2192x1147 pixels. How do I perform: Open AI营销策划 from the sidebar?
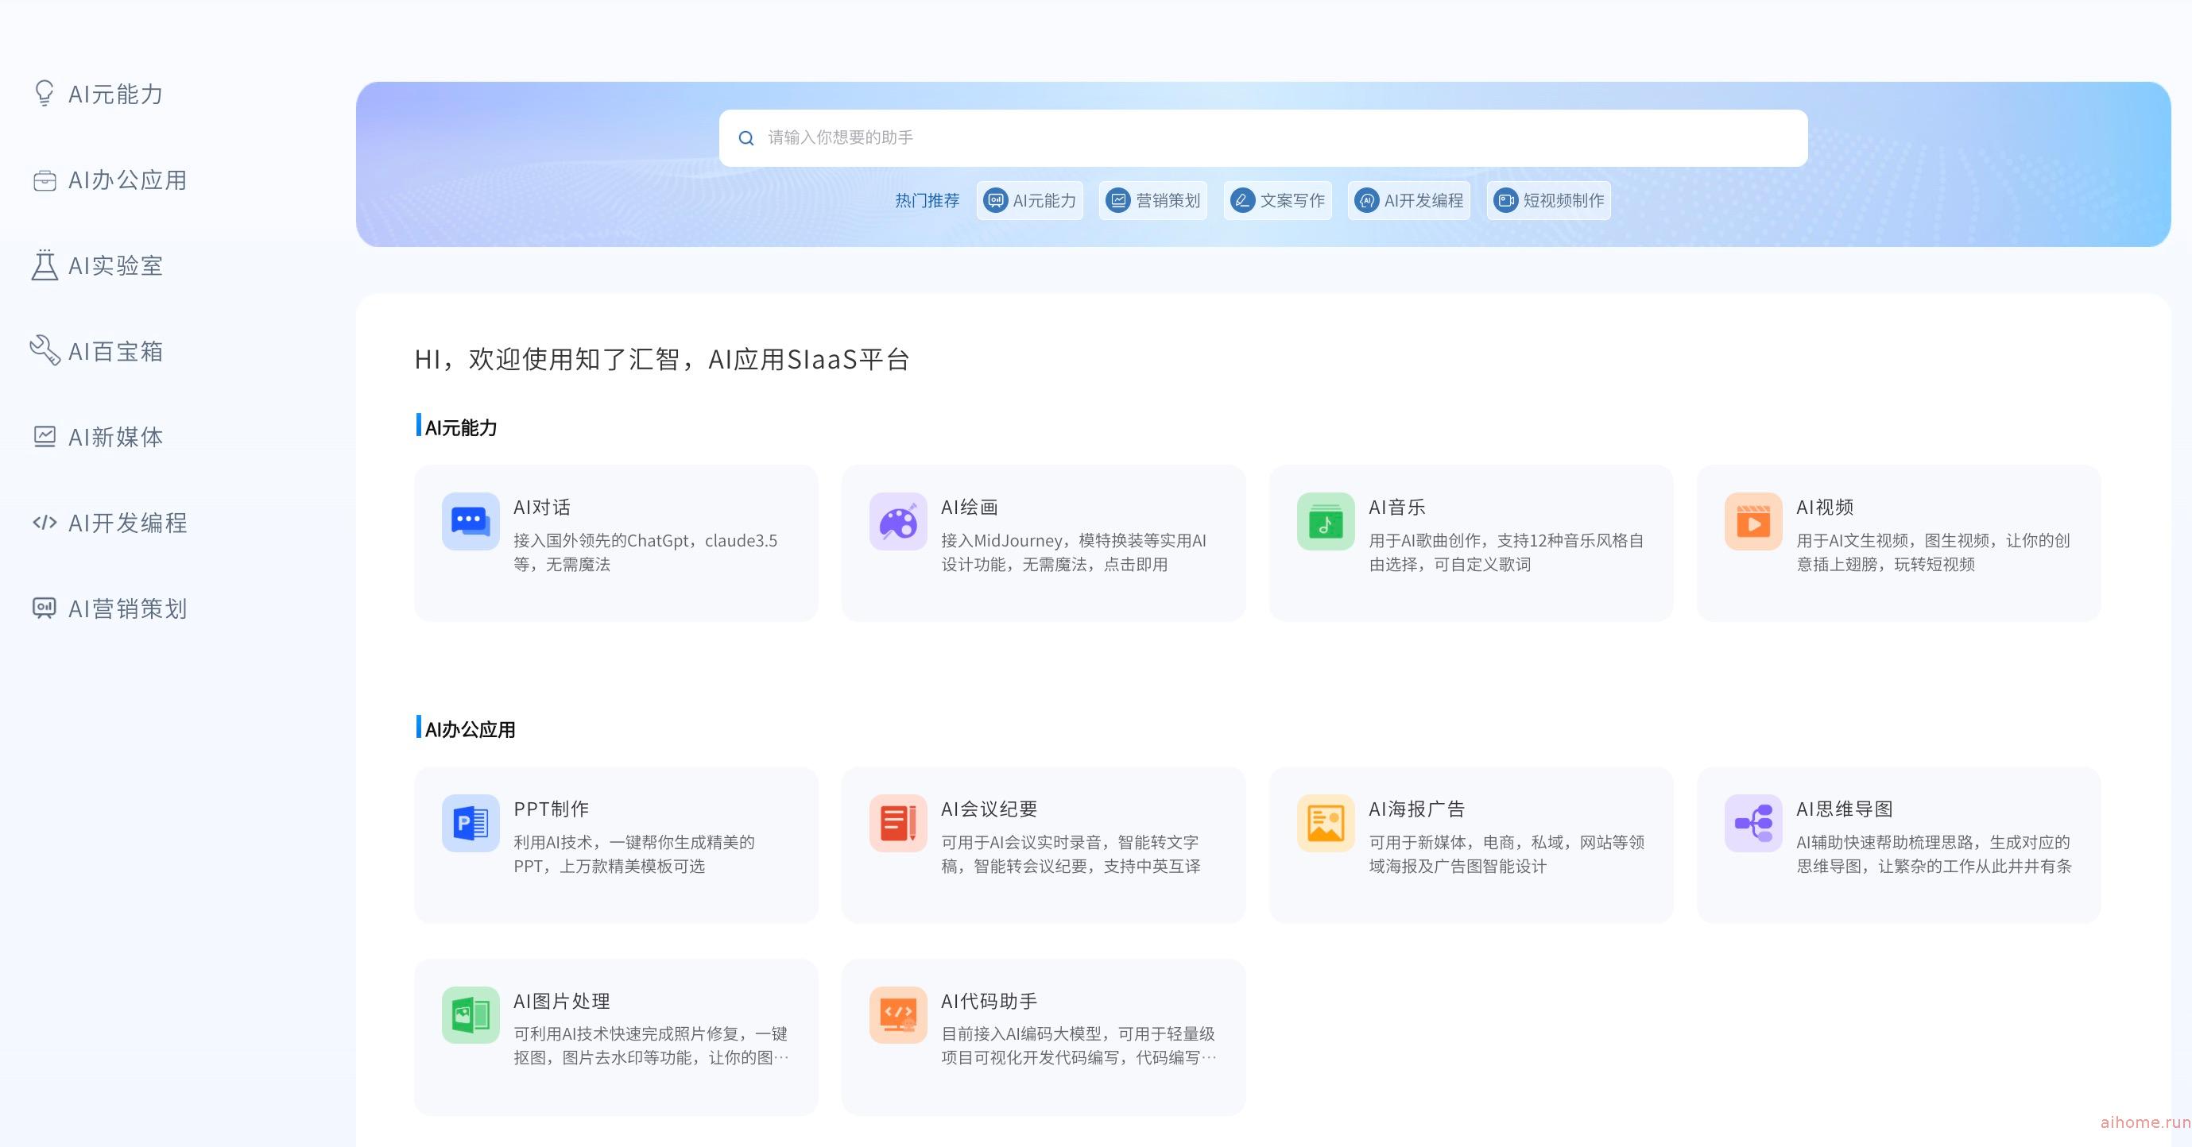tap(128, 608)
